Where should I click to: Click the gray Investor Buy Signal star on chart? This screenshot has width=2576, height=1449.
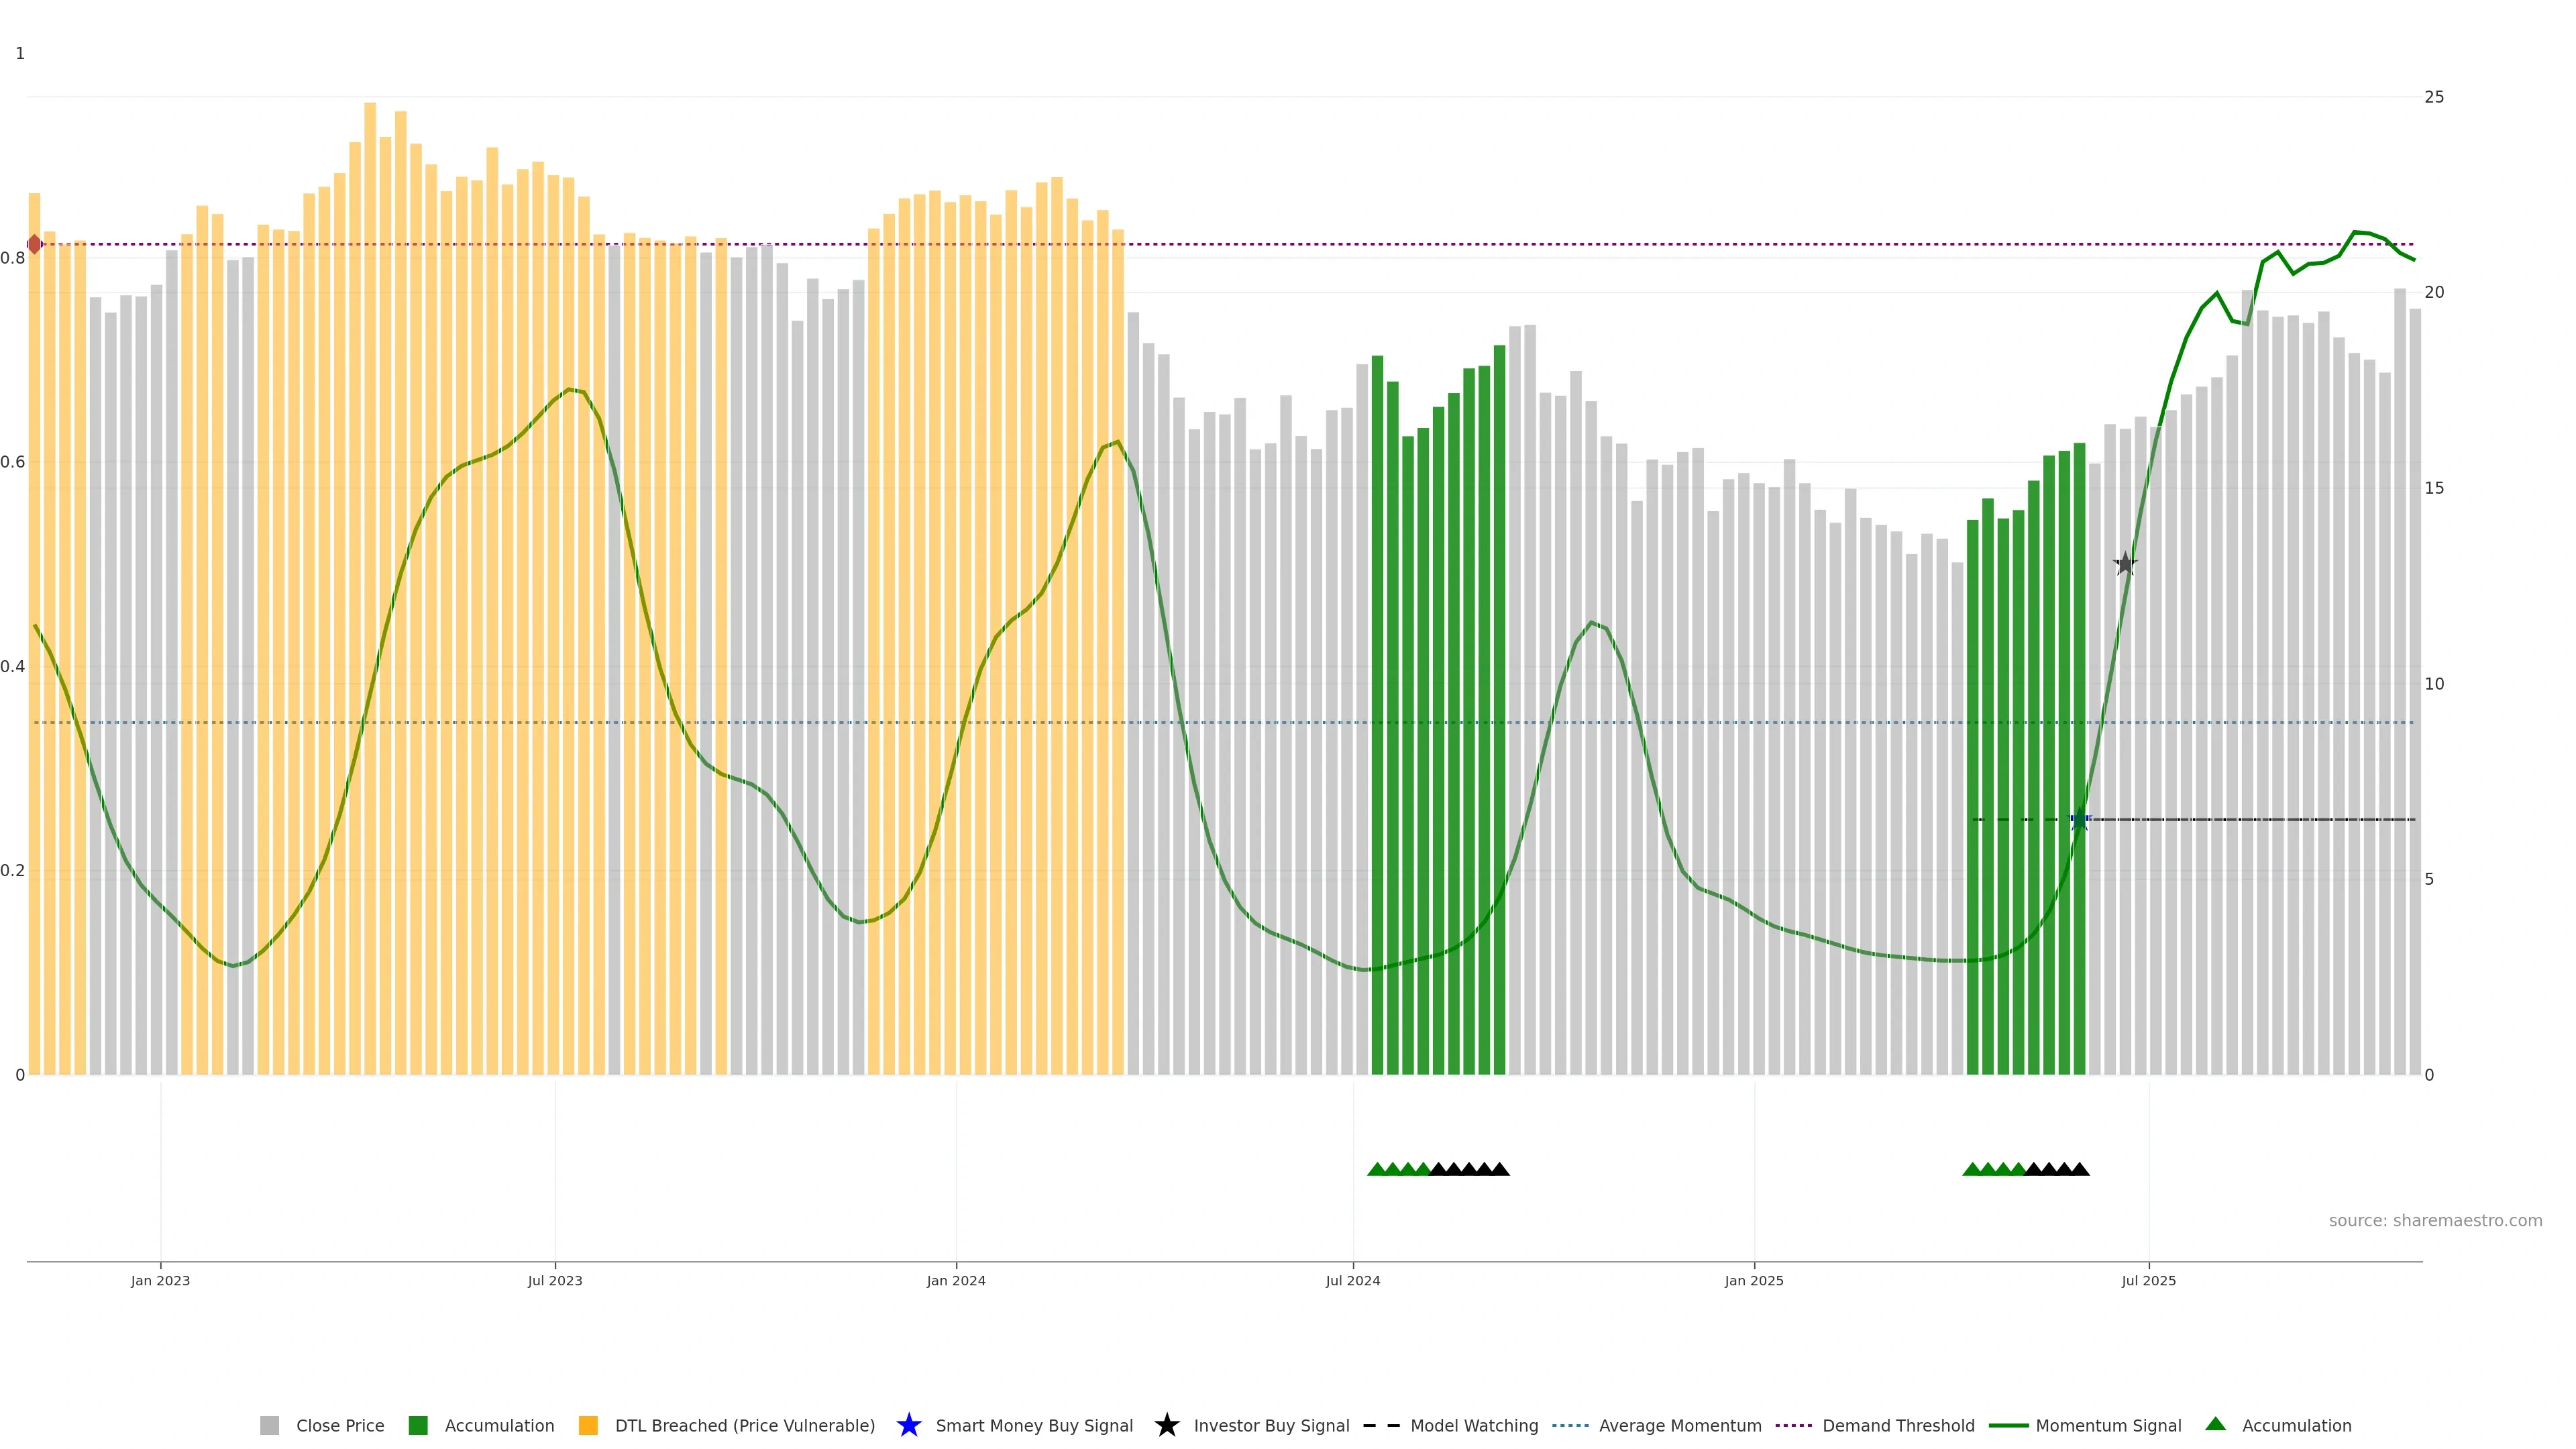point(2125,564)
